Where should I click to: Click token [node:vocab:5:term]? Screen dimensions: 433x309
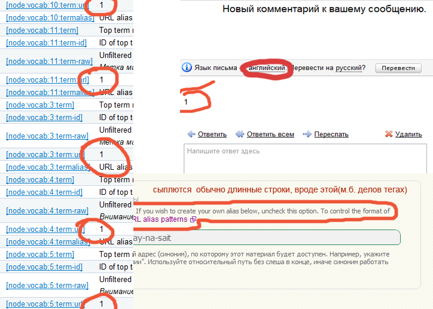pyautogui.click(x=40, y=255)
